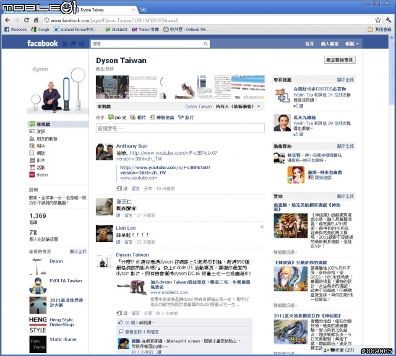This screenshot has width=396, height=356.
Task: Open the Outlook Web inbox bookmark
Action: (186, 29)
